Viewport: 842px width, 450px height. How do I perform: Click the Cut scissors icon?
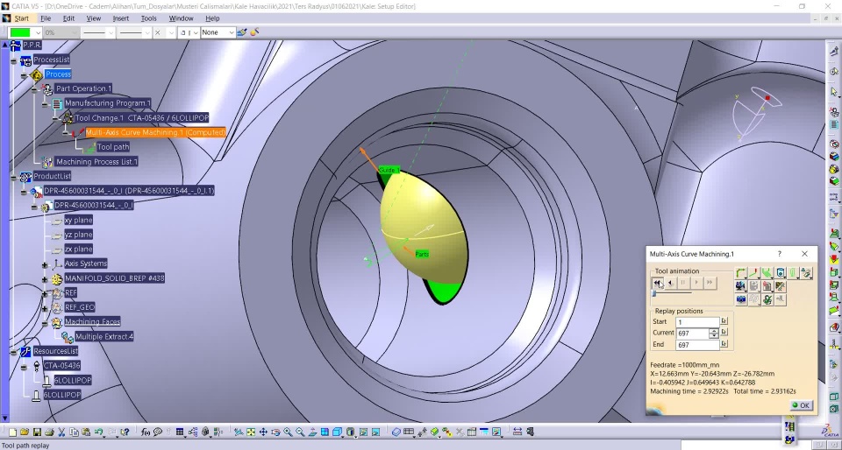(x=61, y=432)
